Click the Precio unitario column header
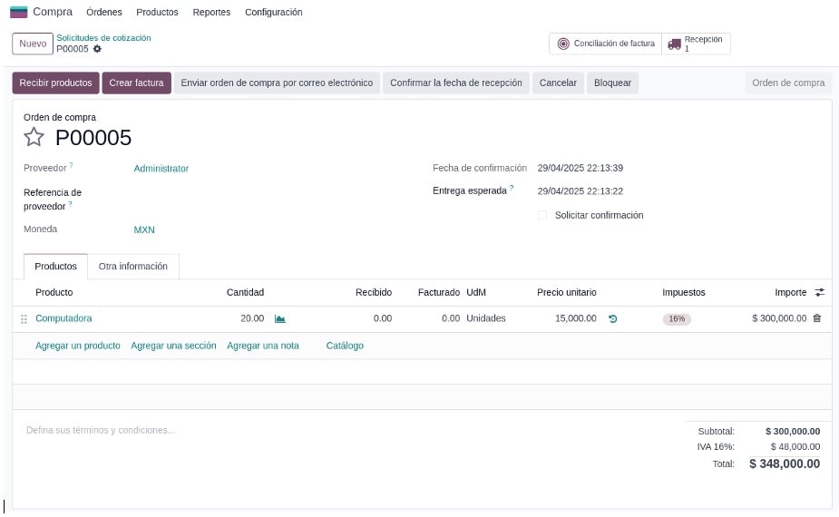 click(567, 292)
